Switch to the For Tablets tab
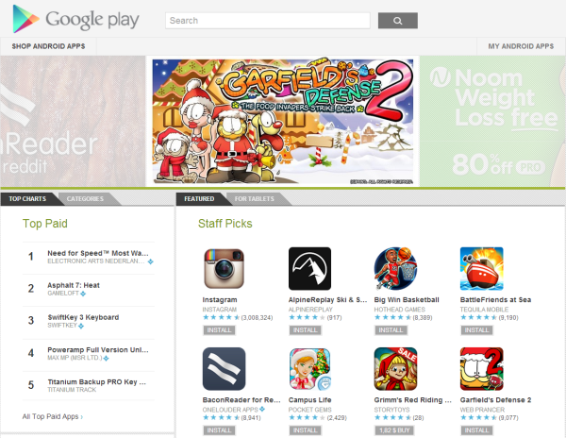This screenshot has height=438, width=566. (254, 199)
